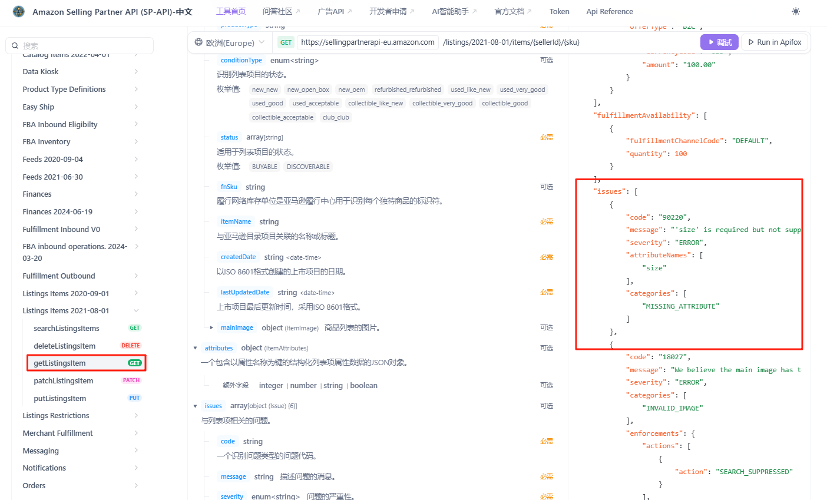827x500 pixels.
Task: Expand Feeds 2021-06-30 section
Action: click(80, 177)
